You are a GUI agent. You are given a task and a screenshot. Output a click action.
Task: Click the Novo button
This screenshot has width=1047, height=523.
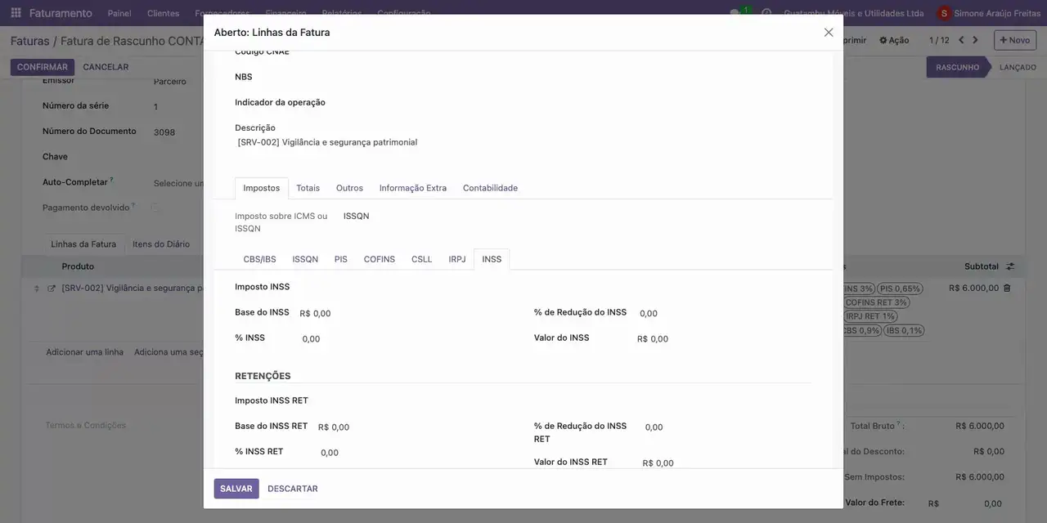pos(1015,40)
